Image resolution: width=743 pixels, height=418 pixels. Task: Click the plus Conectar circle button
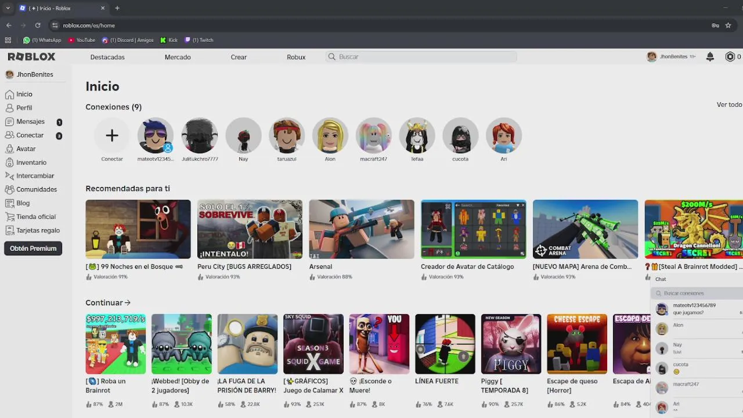coord(112,135)
